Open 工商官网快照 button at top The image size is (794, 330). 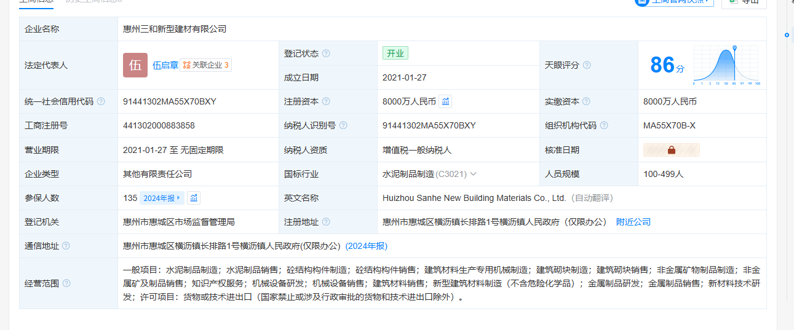674,2
